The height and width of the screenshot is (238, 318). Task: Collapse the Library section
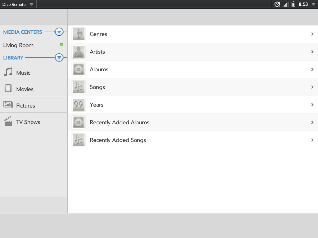point(59,58)
